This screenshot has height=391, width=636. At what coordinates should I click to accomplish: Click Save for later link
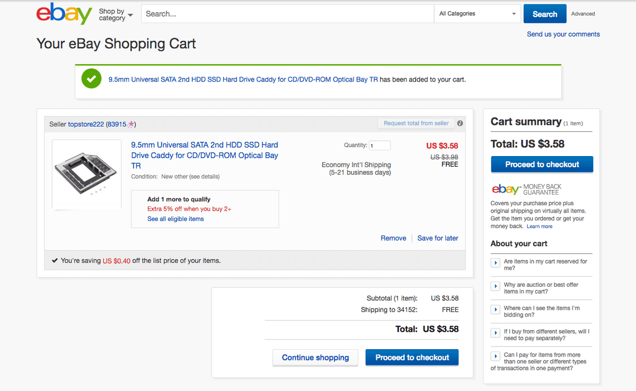438,238
